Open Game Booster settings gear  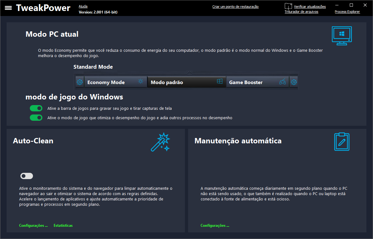(294, 82)
